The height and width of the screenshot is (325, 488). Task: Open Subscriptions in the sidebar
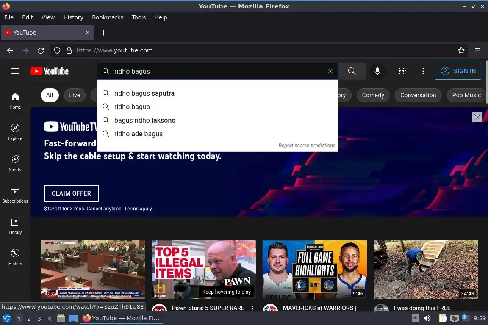(15, 195)
